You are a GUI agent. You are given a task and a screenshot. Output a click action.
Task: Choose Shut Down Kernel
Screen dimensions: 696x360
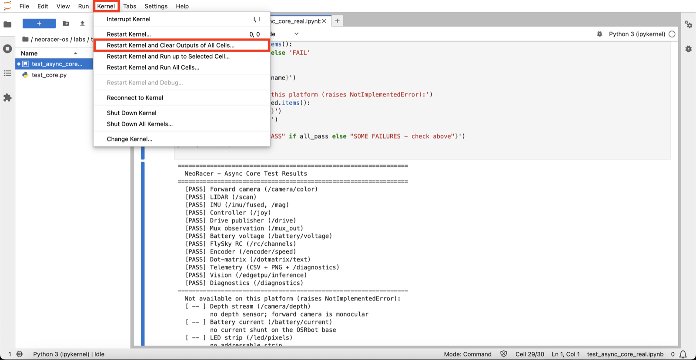[182, 113]
